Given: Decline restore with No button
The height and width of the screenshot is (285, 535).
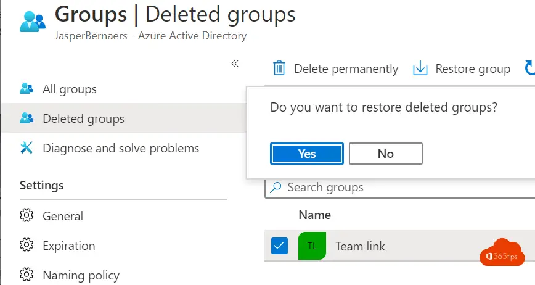Looking at the screenshot, I should (386, 154).
